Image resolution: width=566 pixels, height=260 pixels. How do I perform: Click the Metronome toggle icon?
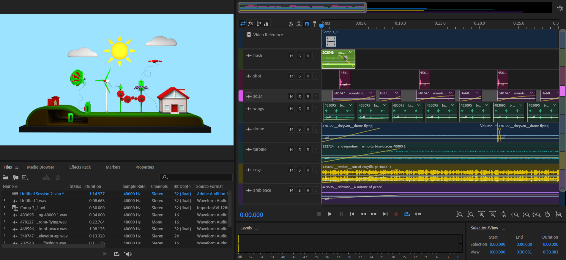[x=291, y=24]
